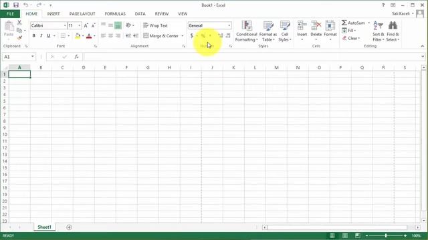
Task: Open the font size 11 dropdown
Action: (80, 25)
